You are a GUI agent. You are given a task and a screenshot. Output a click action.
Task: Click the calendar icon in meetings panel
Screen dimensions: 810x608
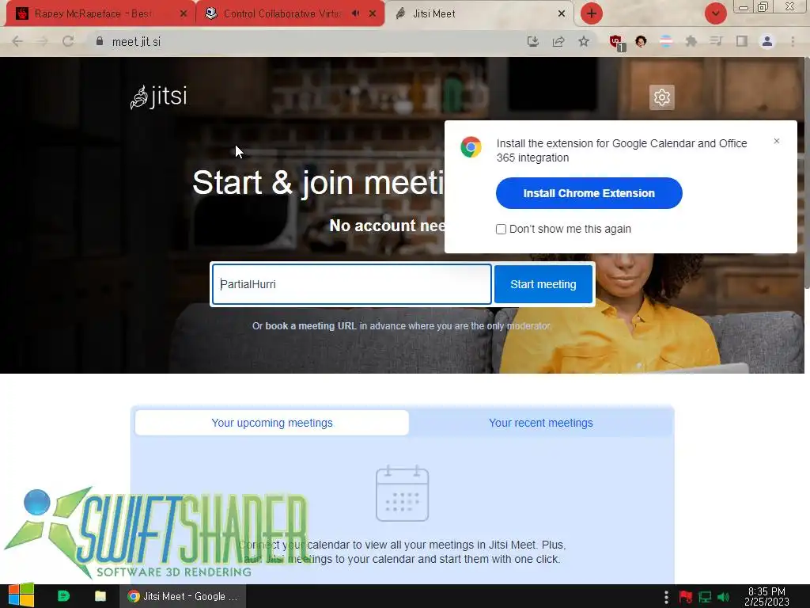click(x=403, y=493)
